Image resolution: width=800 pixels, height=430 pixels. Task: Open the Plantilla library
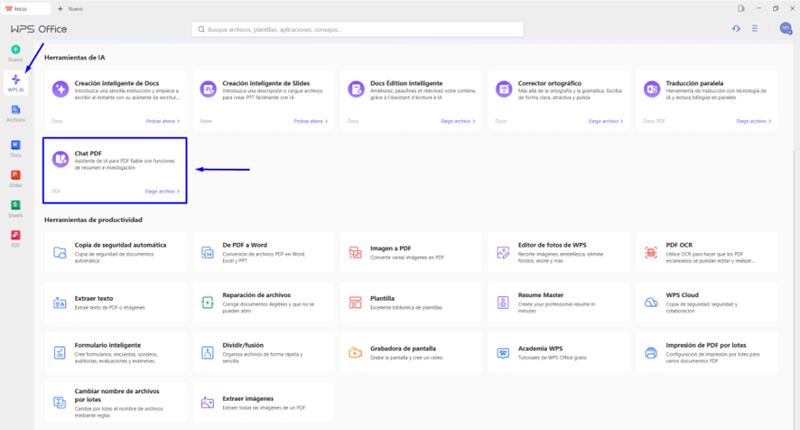(411, 303)
